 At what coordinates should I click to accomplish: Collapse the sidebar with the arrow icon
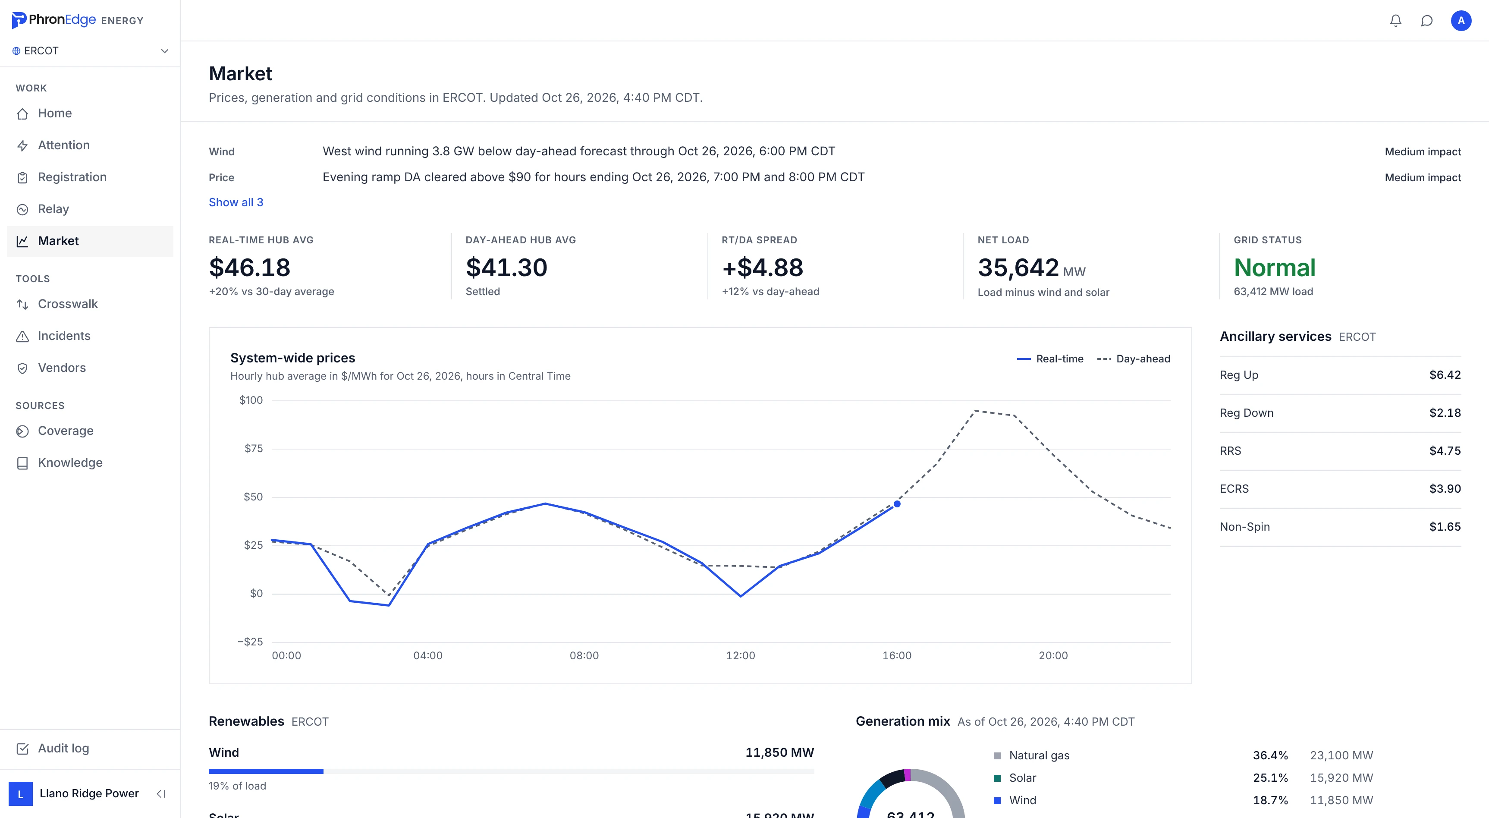161,794
